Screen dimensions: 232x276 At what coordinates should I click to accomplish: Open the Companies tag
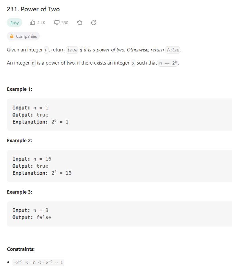click(23, 36)
